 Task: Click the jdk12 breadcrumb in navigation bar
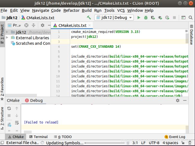[10, 18]
